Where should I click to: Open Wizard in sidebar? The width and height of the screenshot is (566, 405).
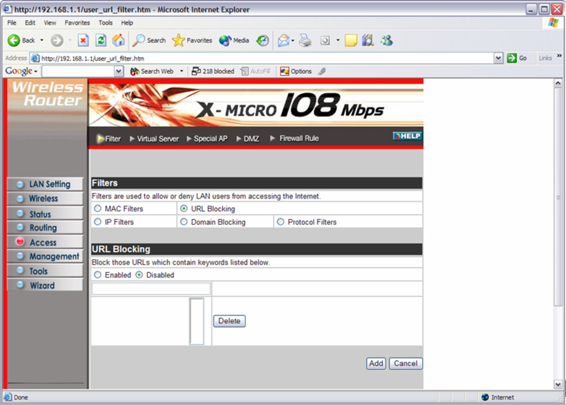pyautogui.click(x=45, y=285)
